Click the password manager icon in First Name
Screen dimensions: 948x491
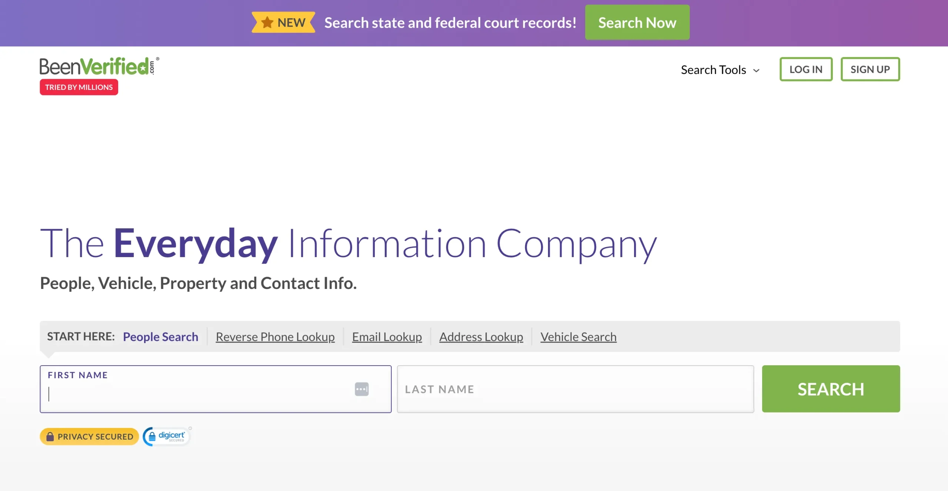[x=361, y=389]
